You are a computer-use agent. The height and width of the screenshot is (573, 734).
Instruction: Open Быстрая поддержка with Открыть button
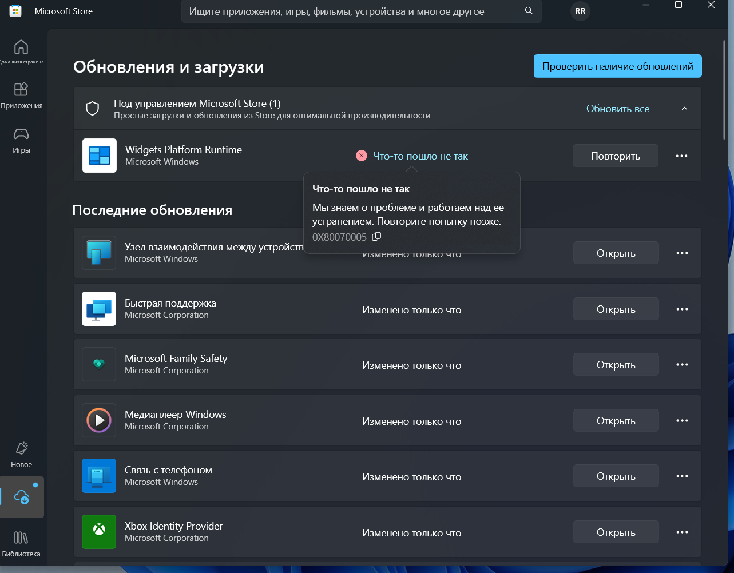point(616,309)
